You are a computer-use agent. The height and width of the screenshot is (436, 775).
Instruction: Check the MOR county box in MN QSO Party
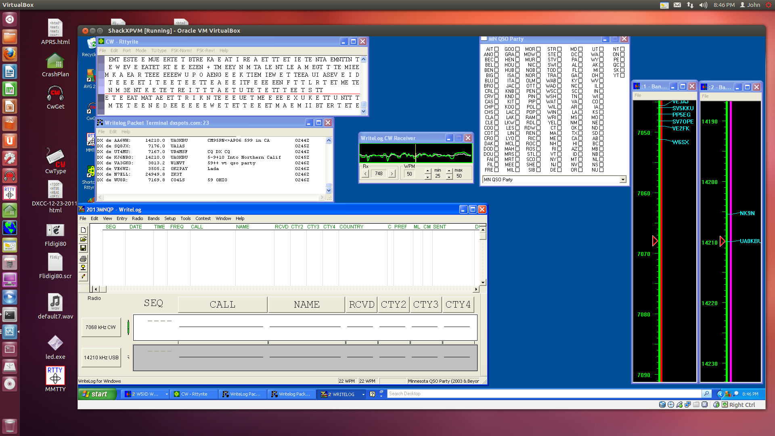click(538, 49)
